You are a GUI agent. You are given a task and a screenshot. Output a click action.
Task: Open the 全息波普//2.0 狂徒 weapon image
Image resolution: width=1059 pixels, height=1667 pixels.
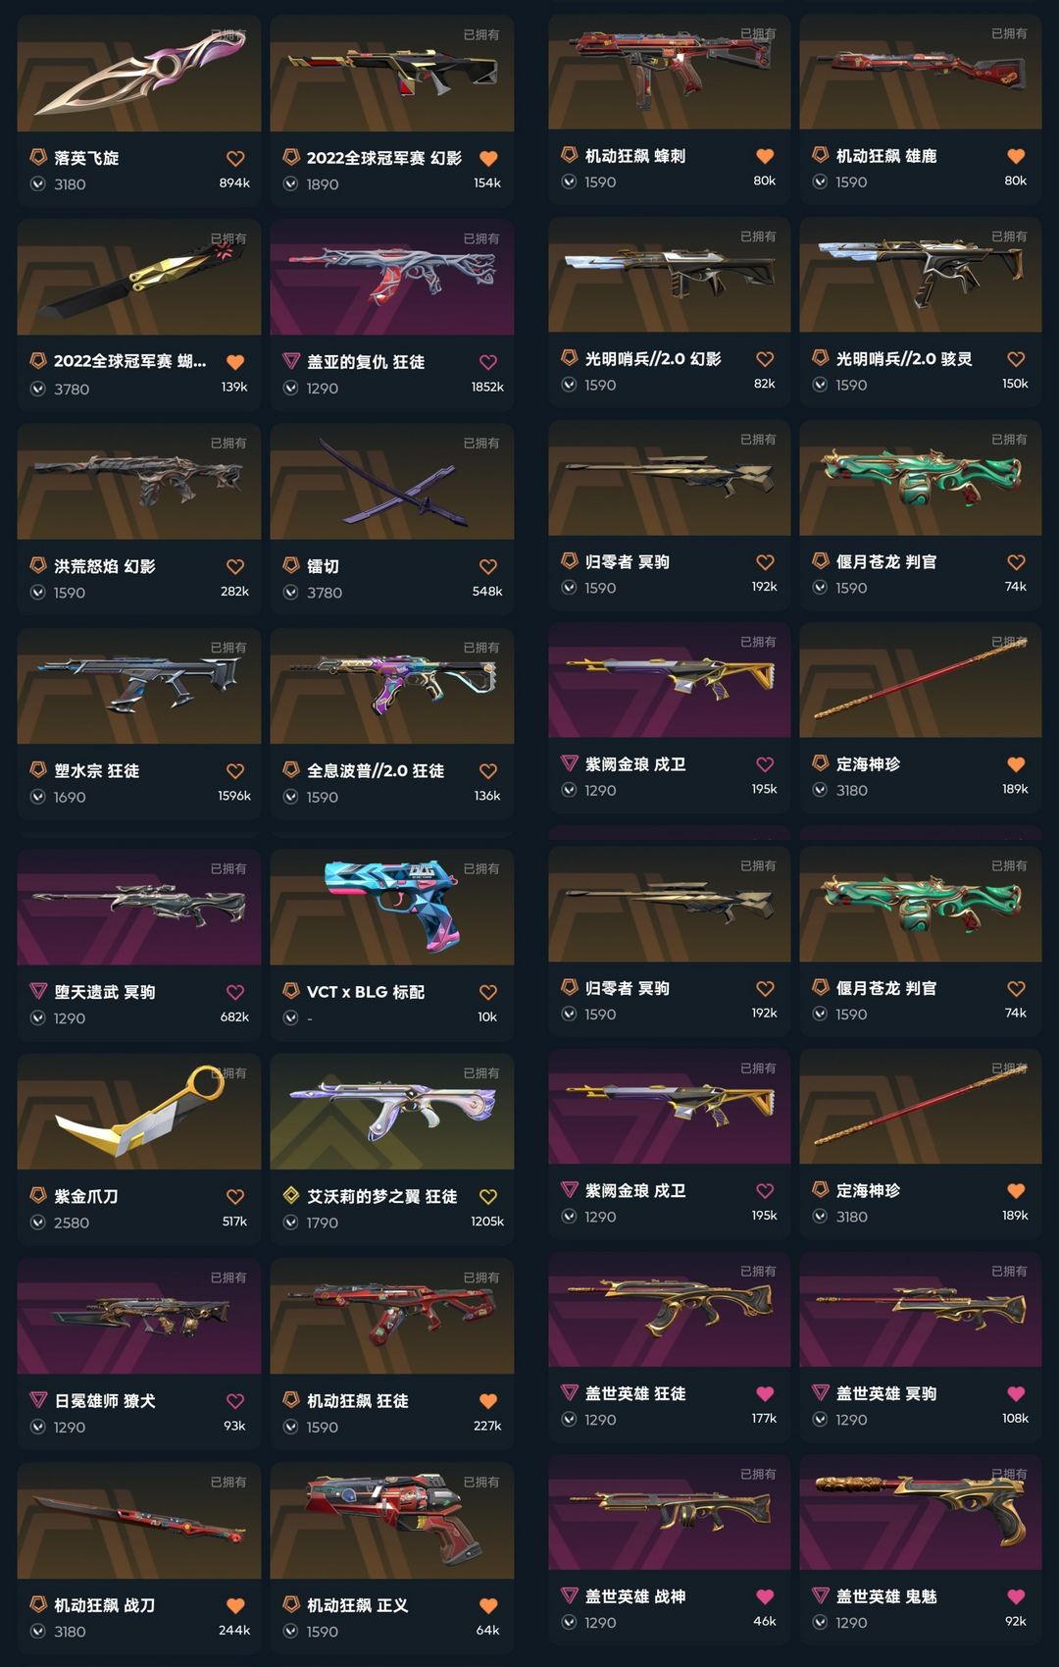tap(392, 686)
